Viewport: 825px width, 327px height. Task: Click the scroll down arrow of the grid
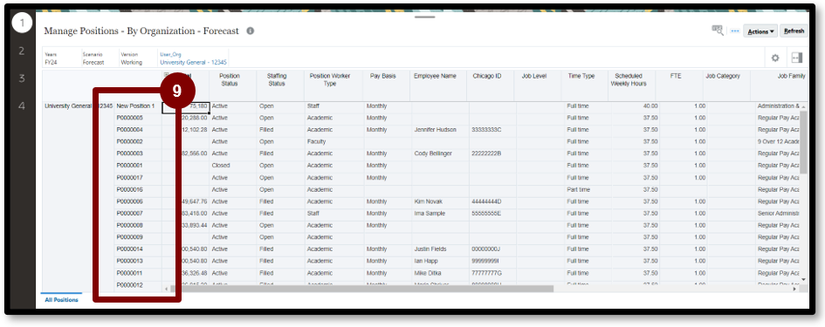tap(803, 279)
